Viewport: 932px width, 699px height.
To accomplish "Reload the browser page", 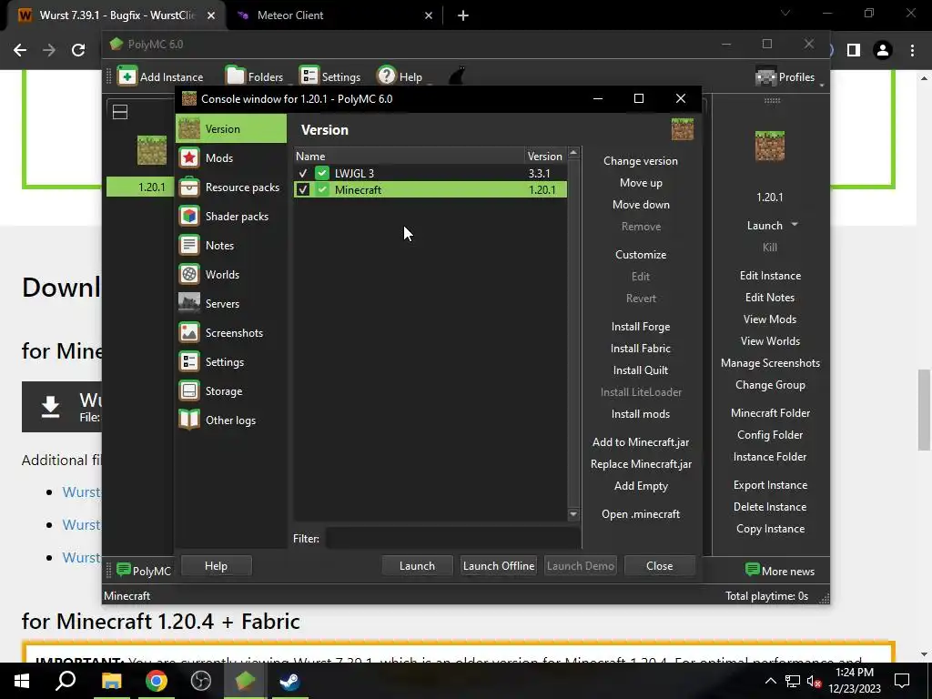I will click(78, 50).
